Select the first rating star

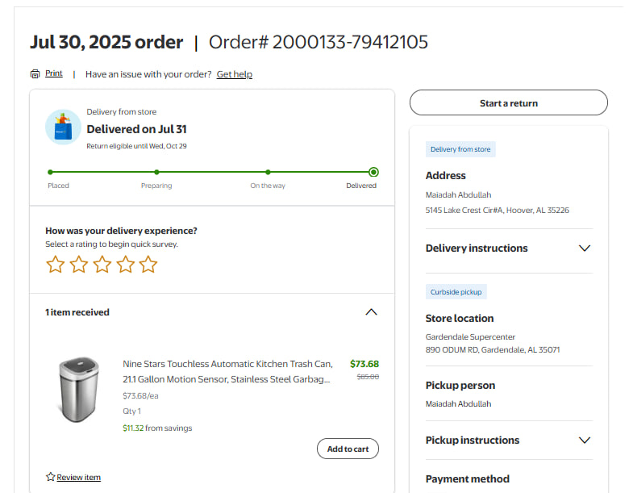[x=55, y=265]
